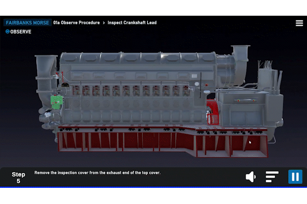Mute the narration speaker icon
The image size is (307, 204).
pyautogui.click(x=251, y=177)
